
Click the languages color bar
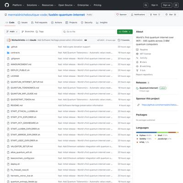click(157, 132)
